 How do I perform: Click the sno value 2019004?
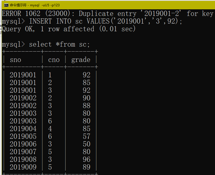click(x=23, y=129)
